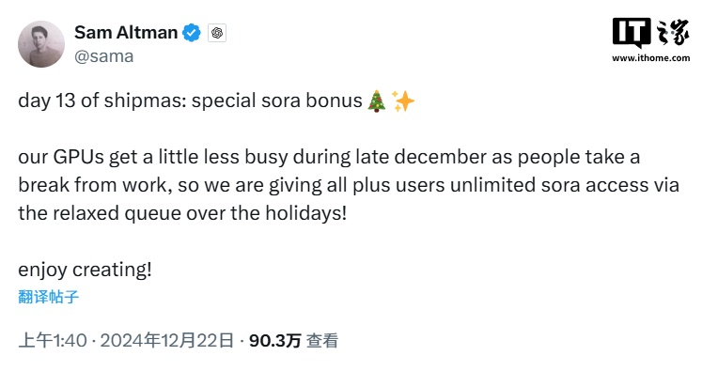
Task: Click the word 'GPUs' in the tweet
Action: (78, 157)
